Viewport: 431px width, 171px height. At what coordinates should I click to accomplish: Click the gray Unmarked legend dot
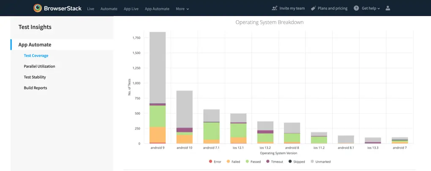[313, 162]
